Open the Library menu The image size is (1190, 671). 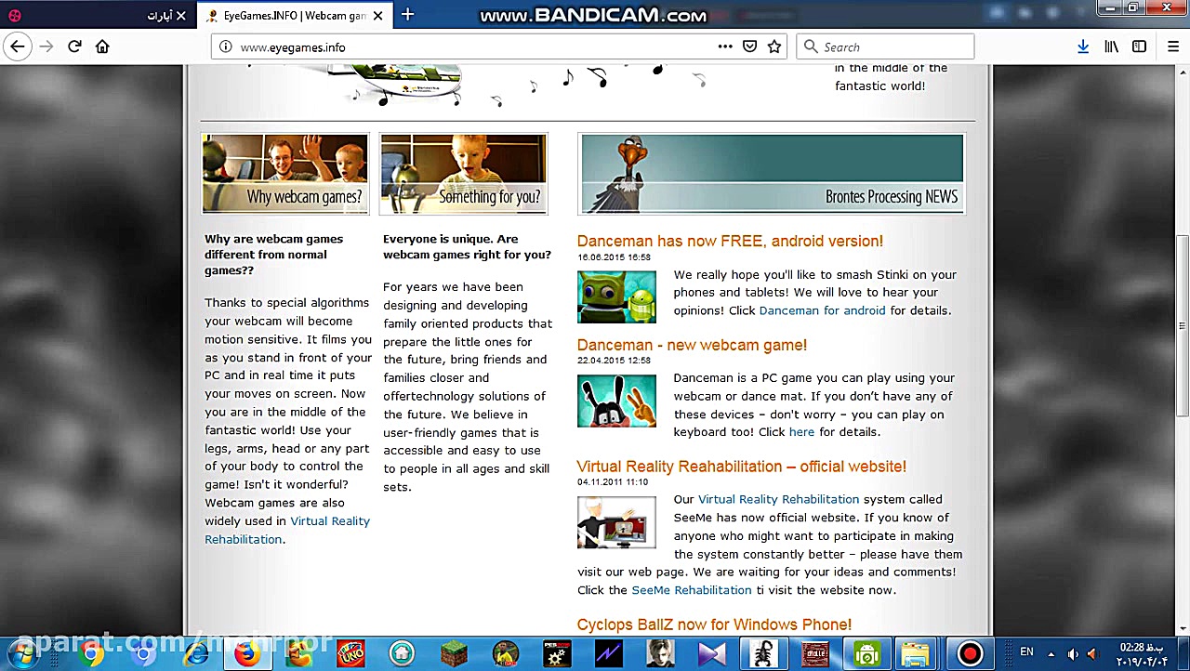pos(1111,46)
